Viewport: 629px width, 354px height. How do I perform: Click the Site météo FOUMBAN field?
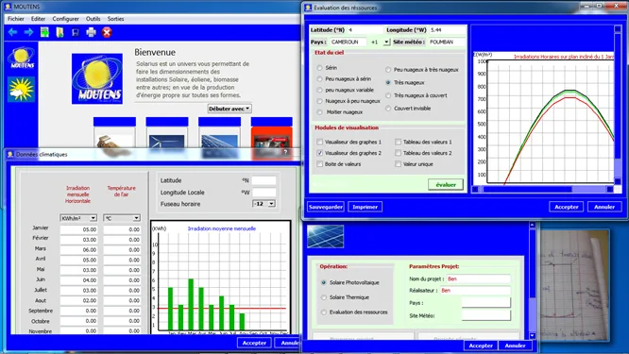447,42
